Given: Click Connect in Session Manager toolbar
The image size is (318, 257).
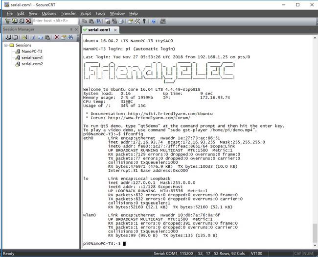Looking at the screenshot, I should (x=8, y=37).
